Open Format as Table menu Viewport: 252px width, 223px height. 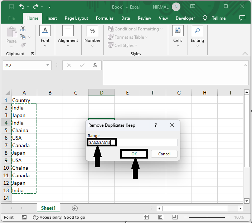pos(127,37)
